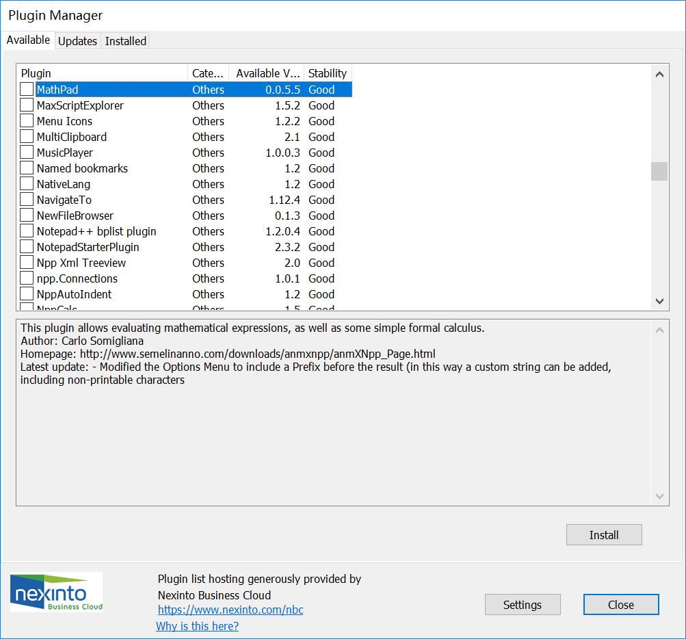
Task: Check the MusicPlayer plugin checkbox
Action: click(x=26, y=153)
